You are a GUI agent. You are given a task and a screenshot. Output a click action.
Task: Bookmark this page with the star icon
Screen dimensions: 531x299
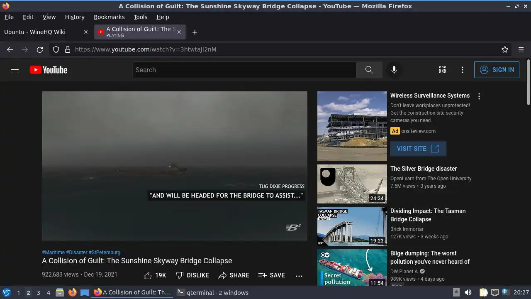pyautogui.click(x=505, y=49)
